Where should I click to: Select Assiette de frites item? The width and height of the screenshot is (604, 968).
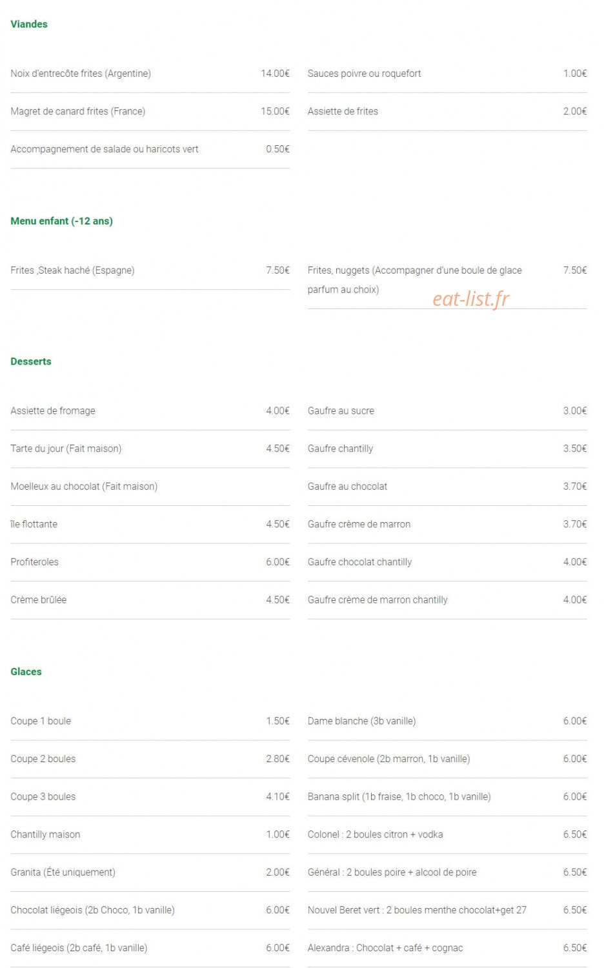(x=343, y=111)
